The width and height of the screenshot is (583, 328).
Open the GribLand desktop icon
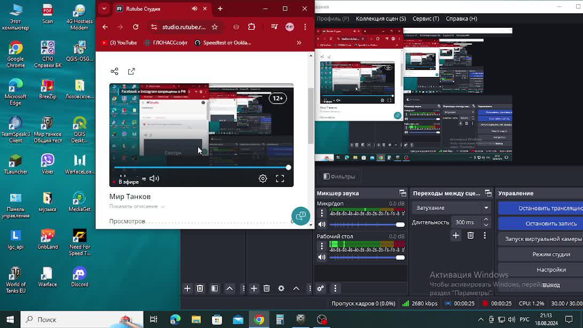point(48,239)
